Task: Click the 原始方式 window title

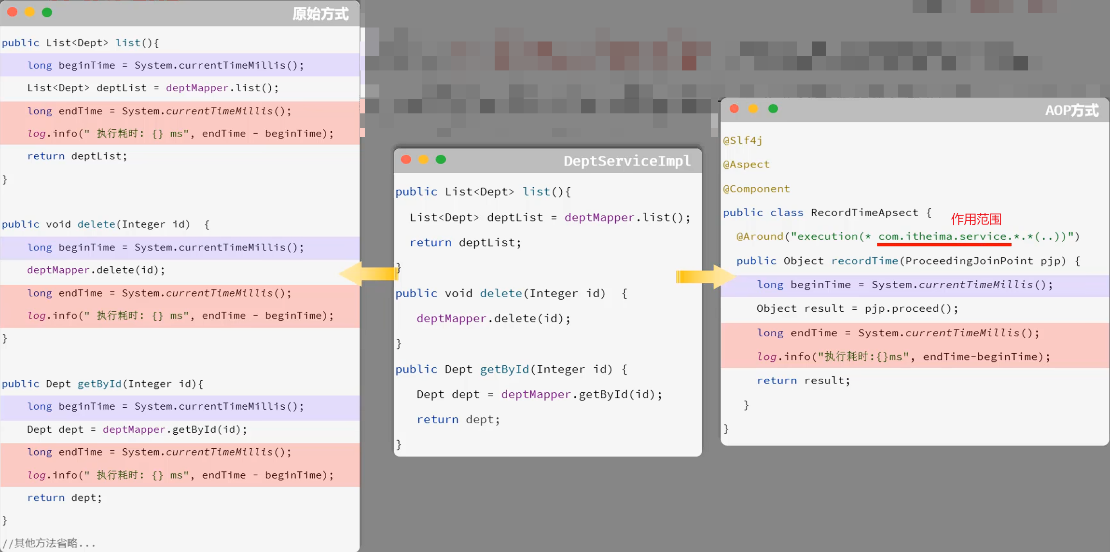Action: (320, 14)
